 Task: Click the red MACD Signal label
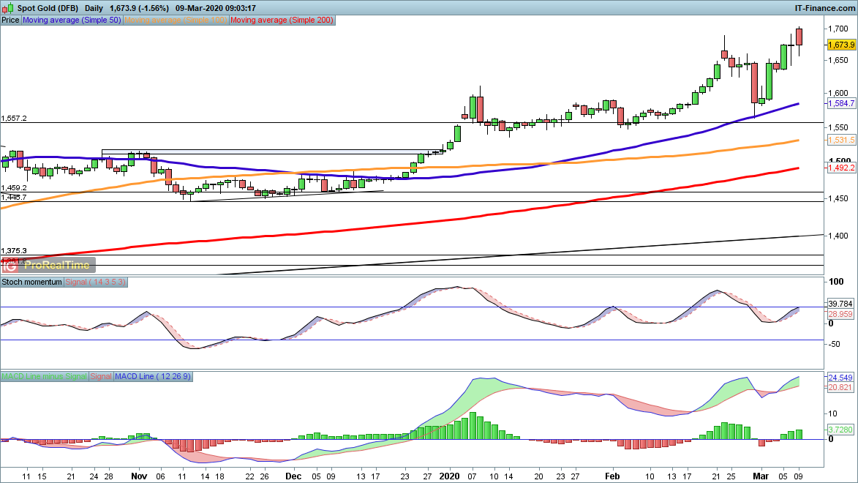pos(101,377)
